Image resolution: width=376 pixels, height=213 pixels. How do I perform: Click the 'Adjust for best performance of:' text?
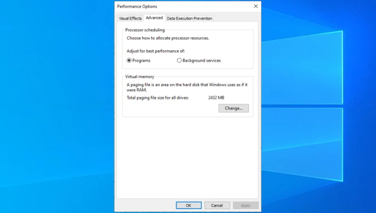(x=156, y=51)
